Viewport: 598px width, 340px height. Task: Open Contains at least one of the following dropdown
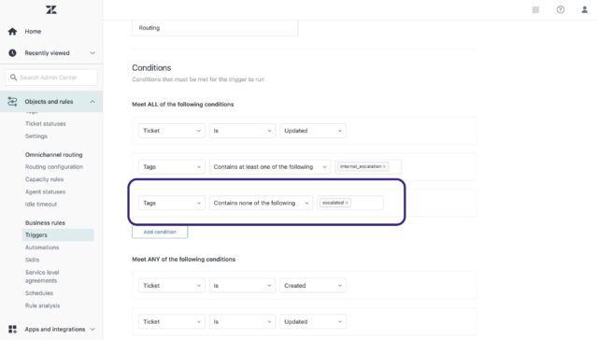[270, 167]
